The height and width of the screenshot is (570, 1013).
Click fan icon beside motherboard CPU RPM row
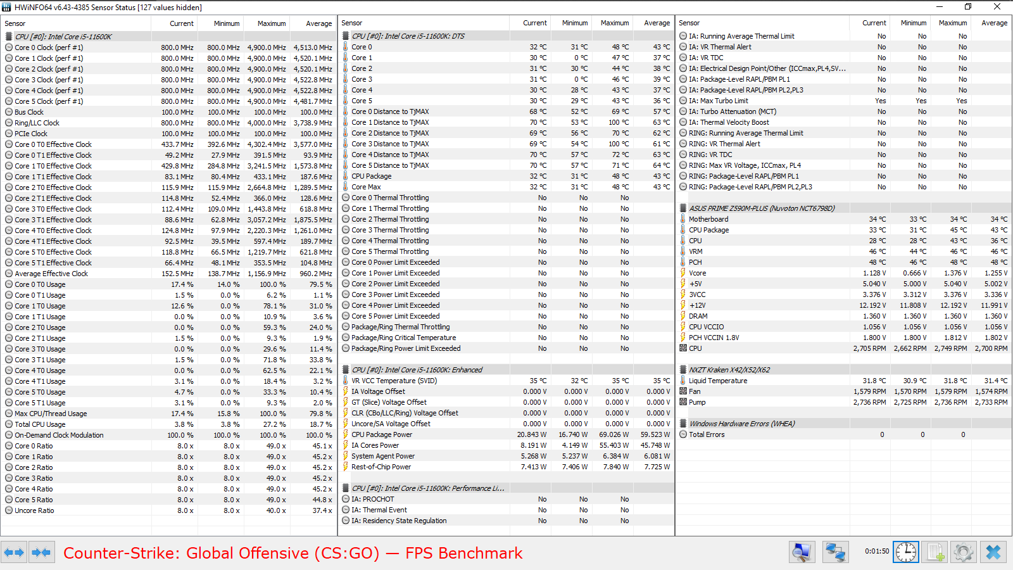pyautogui.click(x=683, y=348)
